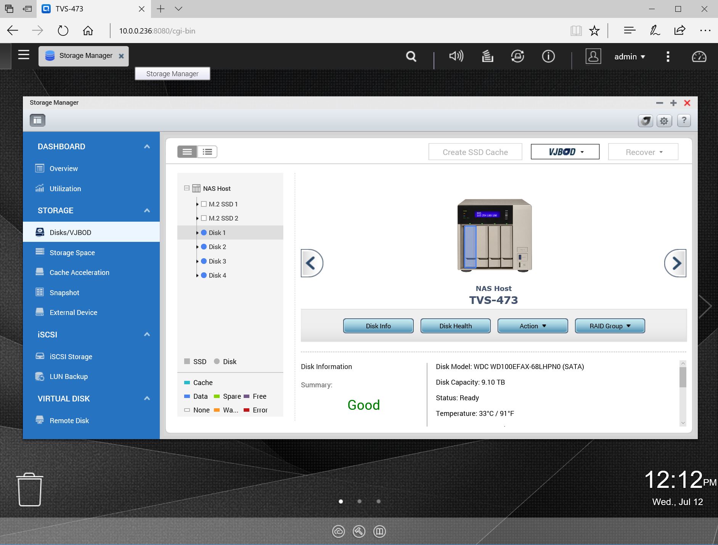Add page to favorites with star icon
718x545 pixels.
tap(594, 30)
